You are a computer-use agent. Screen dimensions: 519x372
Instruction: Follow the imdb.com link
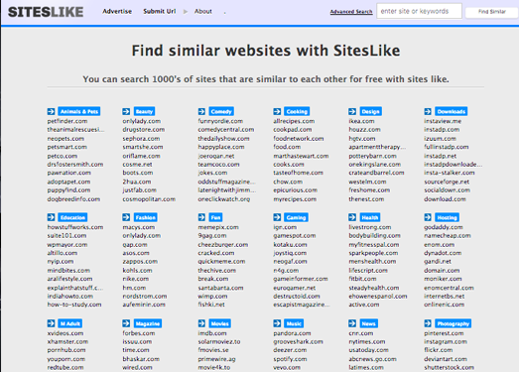tap(212, 333)
